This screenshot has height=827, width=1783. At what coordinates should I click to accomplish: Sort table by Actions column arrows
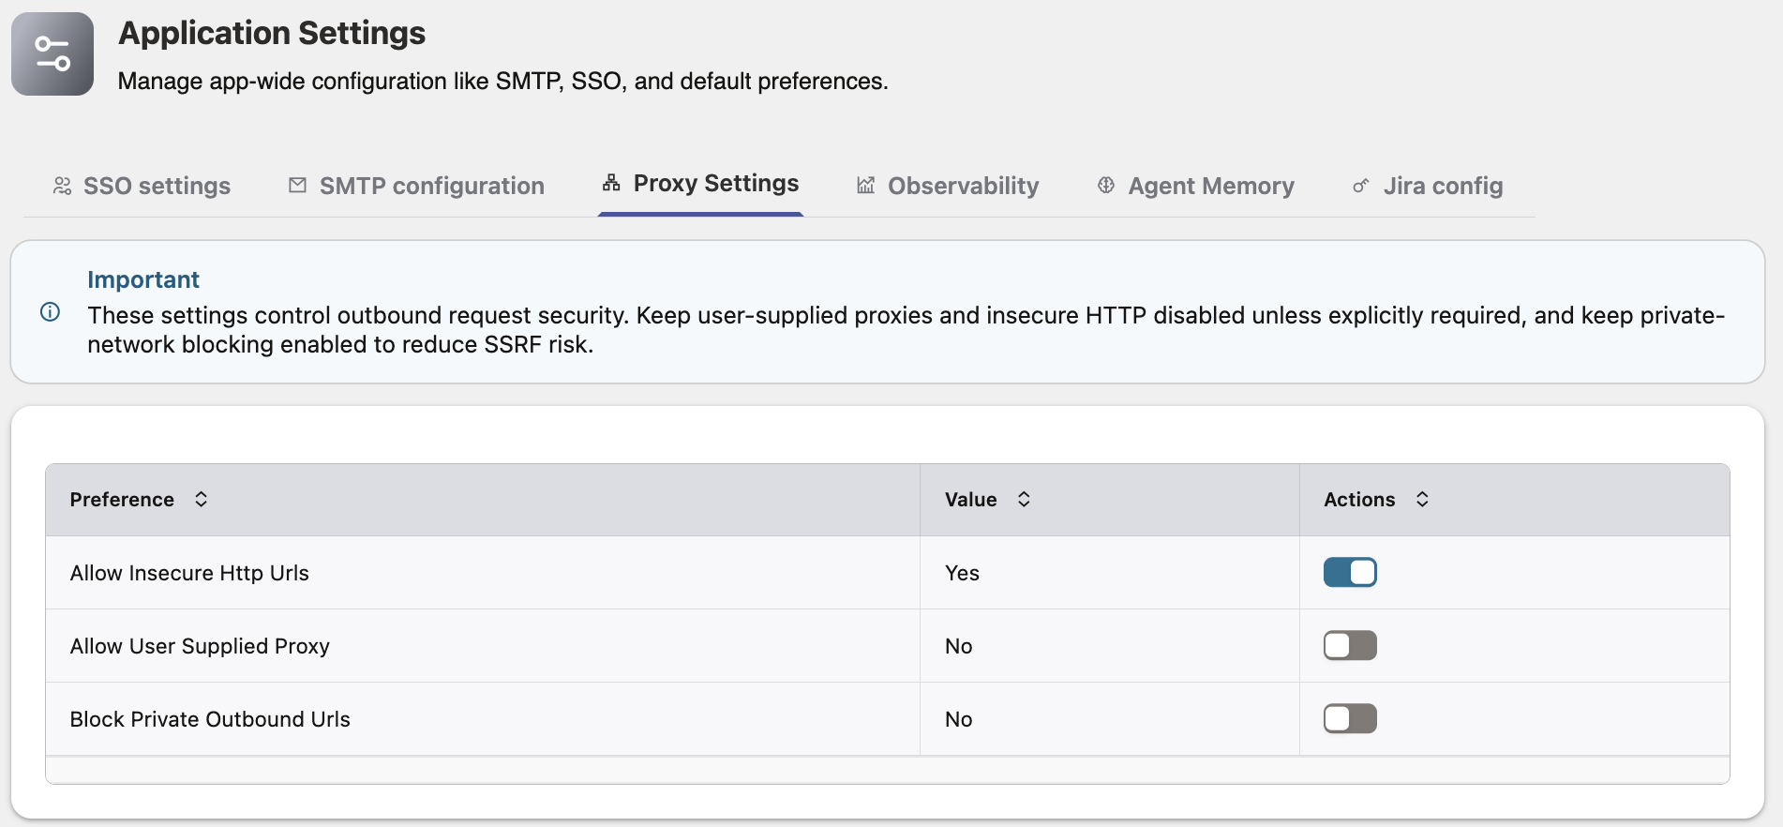click(1422, 499)
